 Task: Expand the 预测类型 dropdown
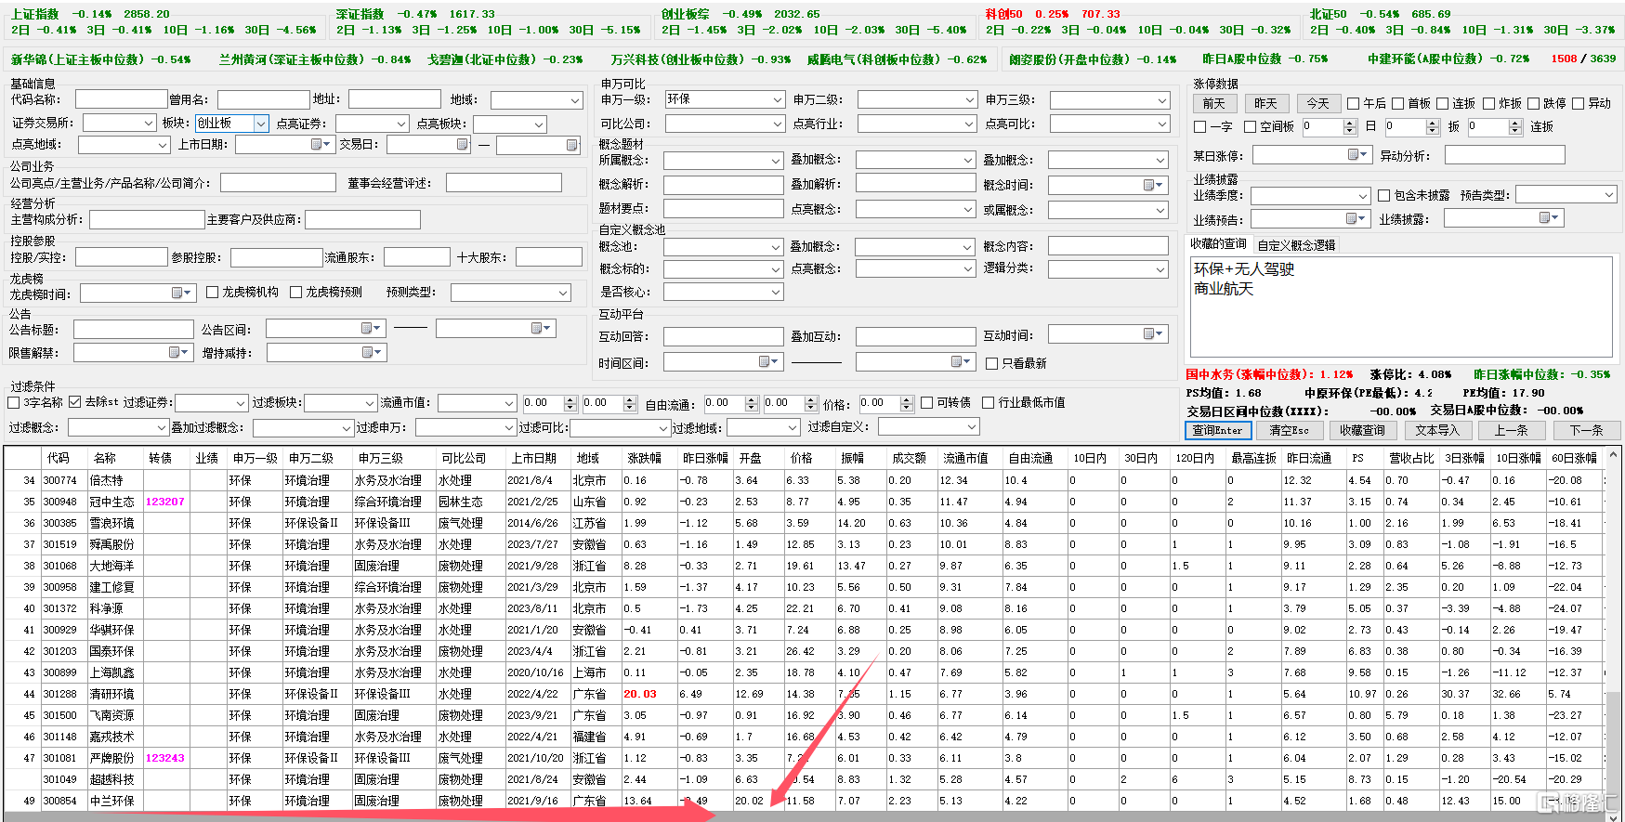point(563,293)
